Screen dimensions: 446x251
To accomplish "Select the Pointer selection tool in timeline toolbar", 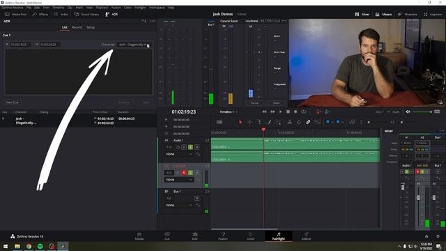I will click(x=240, y=122).
